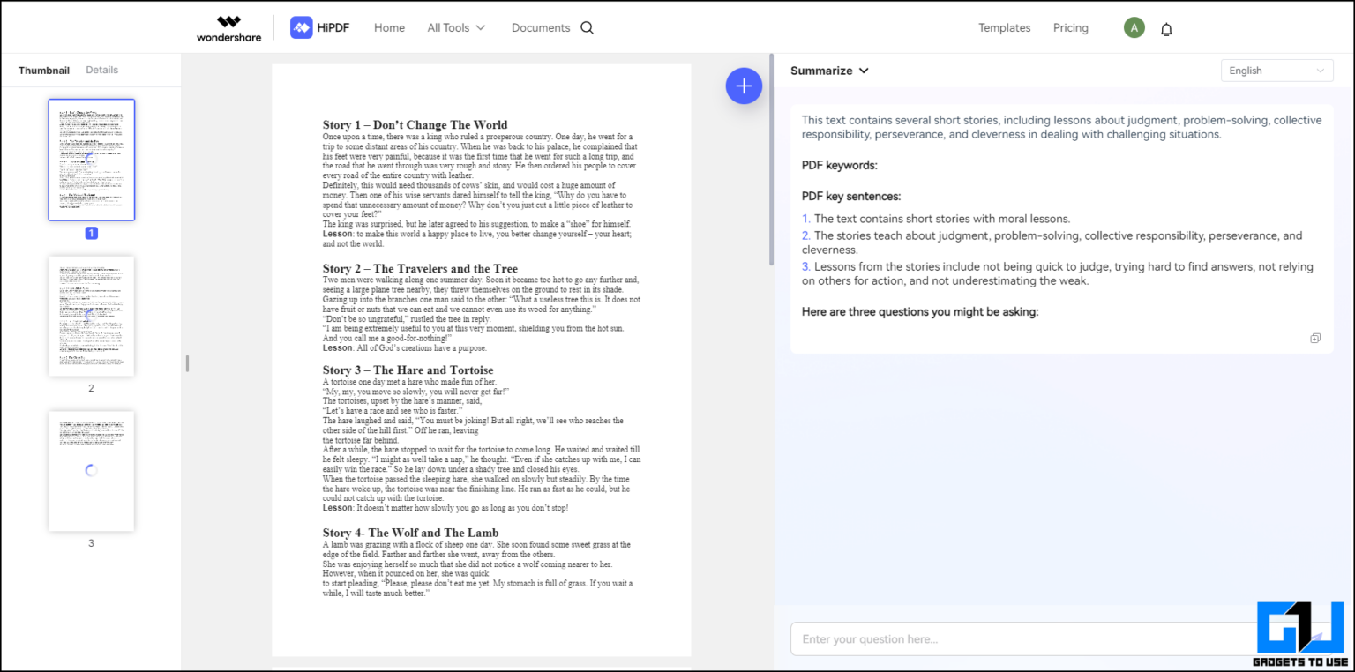Click the blue plus button over the document
1355x672 pixels.
pos(744,86)
